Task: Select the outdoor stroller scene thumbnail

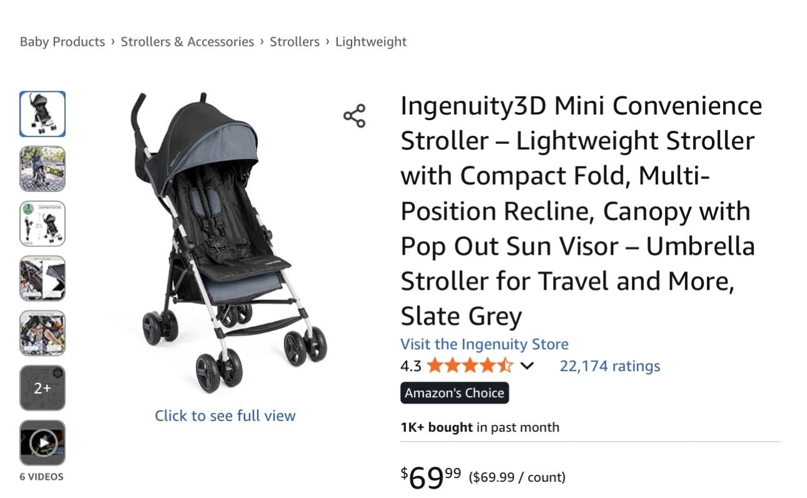Action: pyautogui.click(x=42, y=168)
